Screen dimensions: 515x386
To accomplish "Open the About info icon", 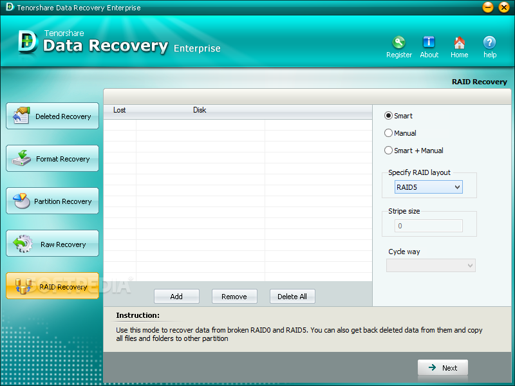I will click(x=429, y=42).
